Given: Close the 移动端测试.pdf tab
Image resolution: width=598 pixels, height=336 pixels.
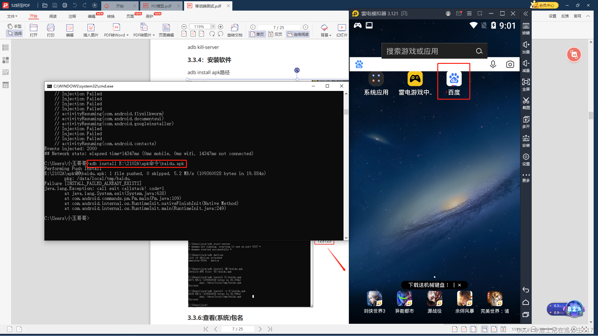Looking at the screenshot, I should 228,6.
